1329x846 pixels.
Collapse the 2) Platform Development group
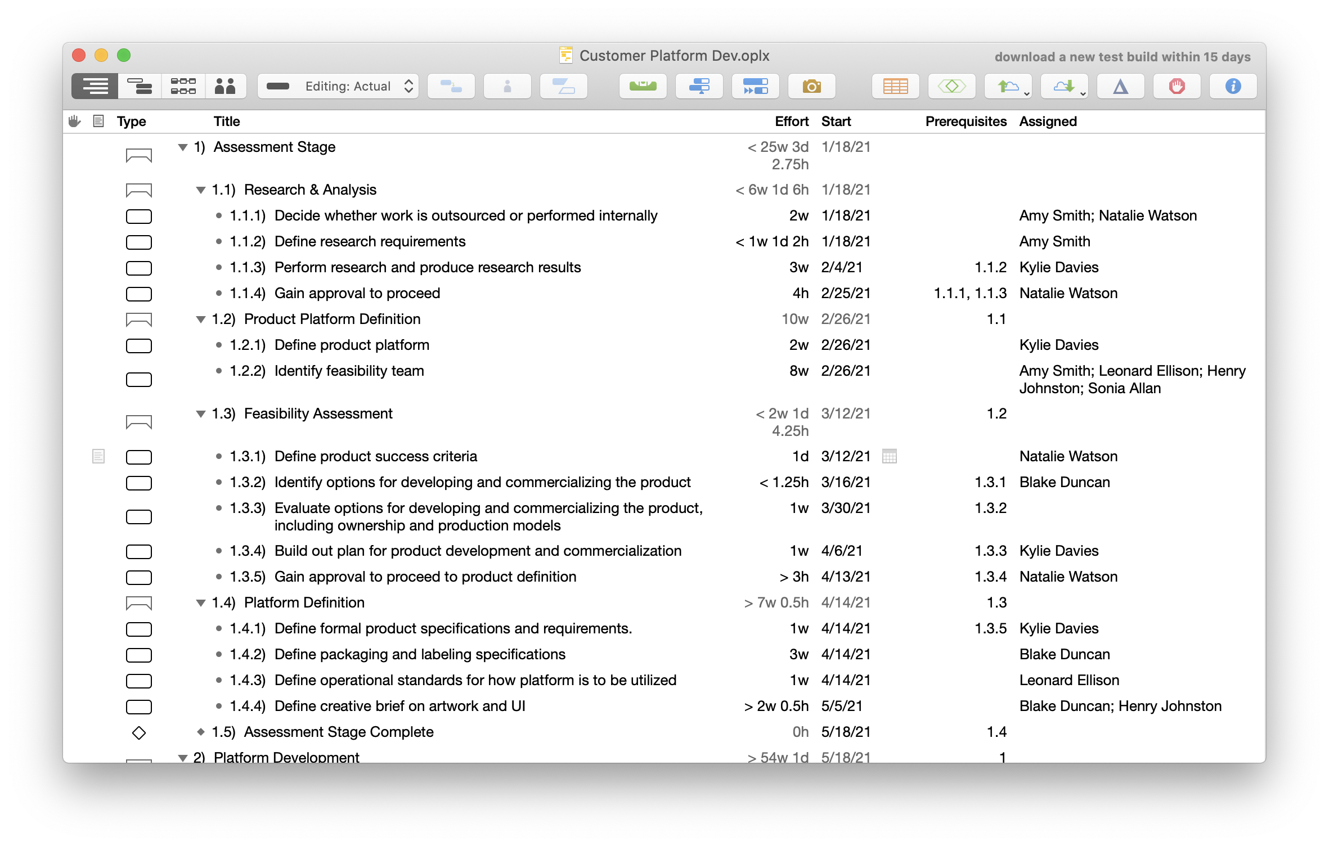(x=183, y=758)
